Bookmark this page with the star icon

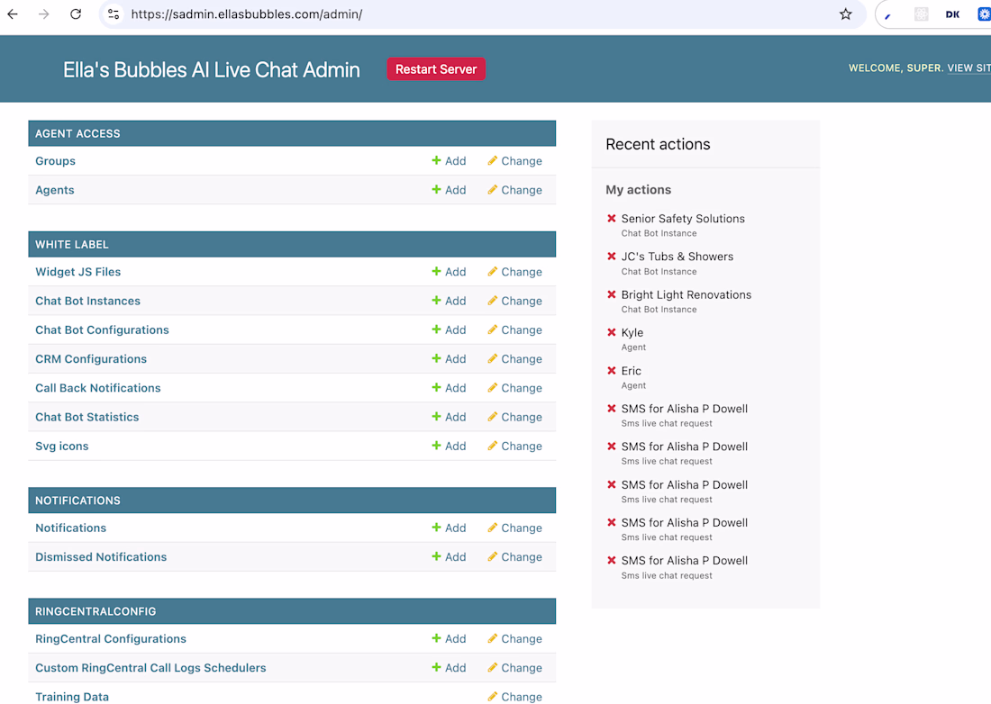846,14
